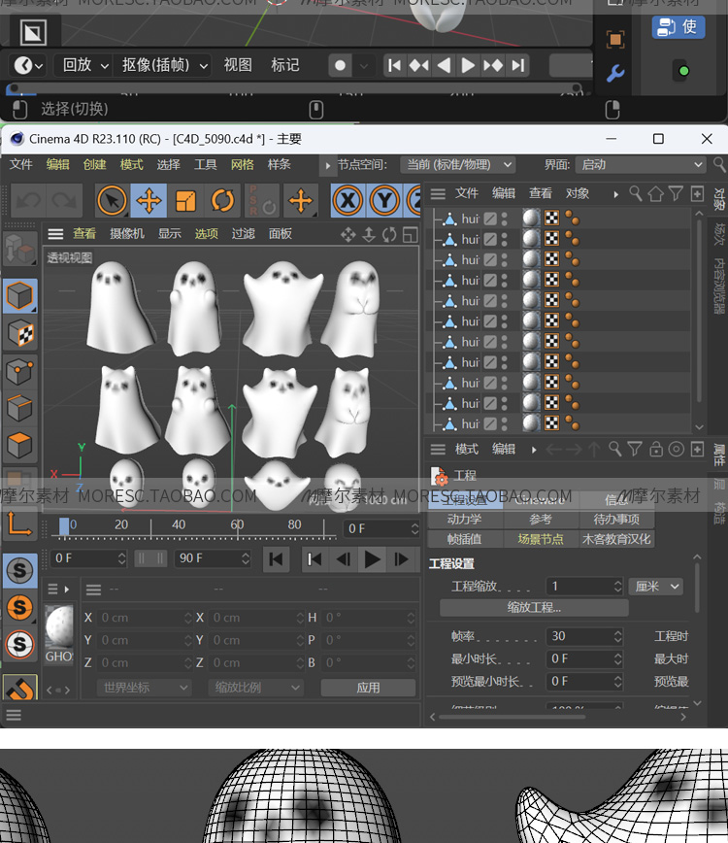Toggle layer checkbox of third hui object
The image size is (728, 843).
(x=490, y=259)
